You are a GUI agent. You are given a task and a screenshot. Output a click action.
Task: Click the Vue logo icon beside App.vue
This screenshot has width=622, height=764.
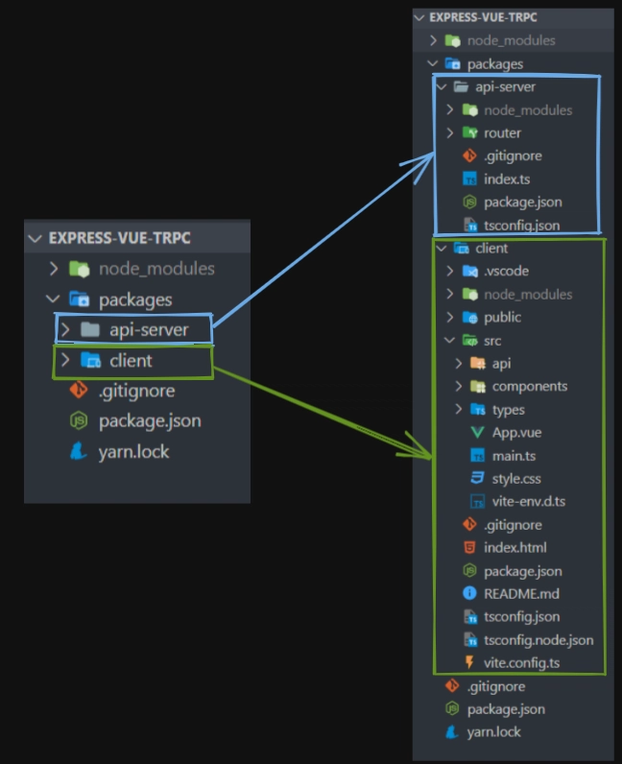477,433
